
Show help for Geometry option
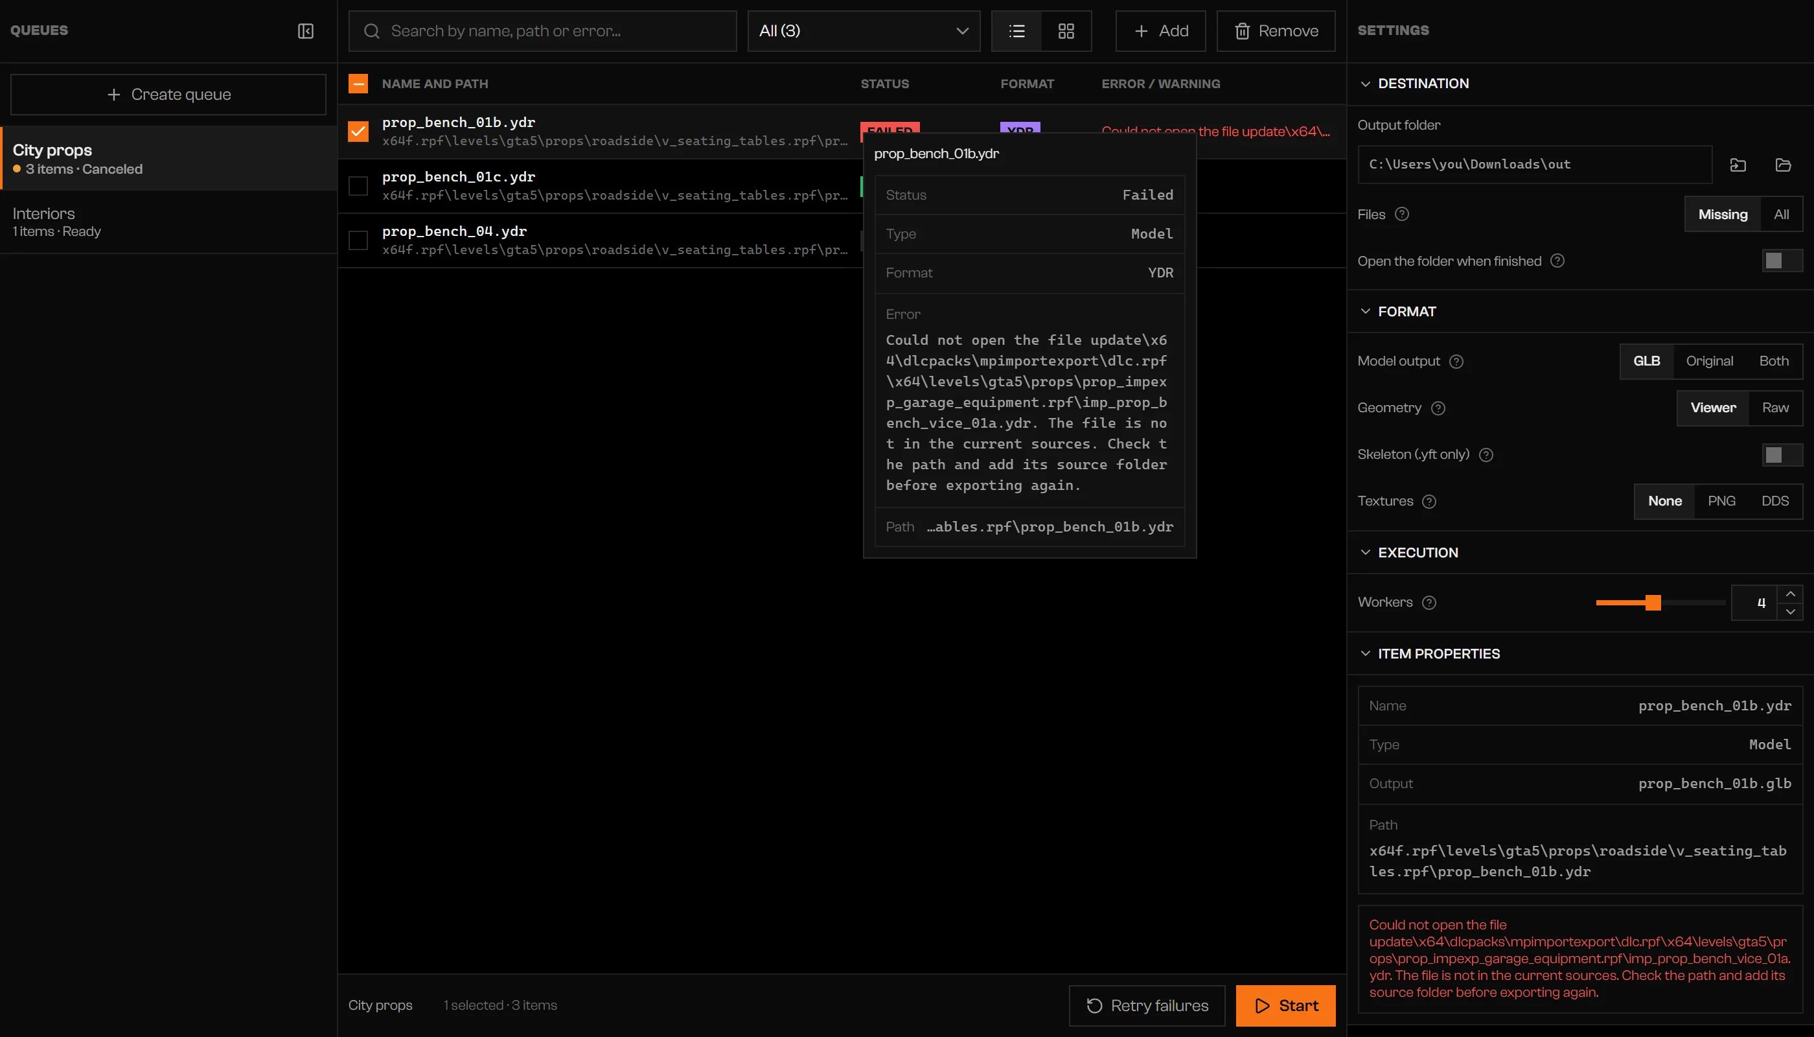click(1438, 408)
